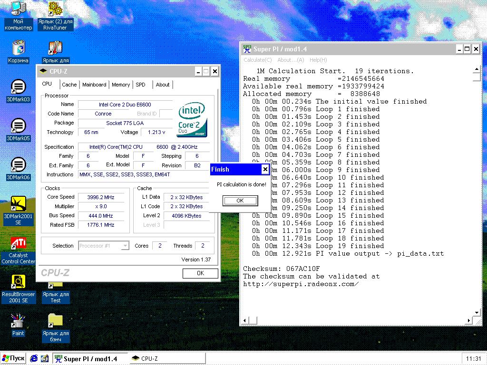Click Super PI vertical scrollbar up arrow
The width and height of the screenshot is (487, 365).
477,69
